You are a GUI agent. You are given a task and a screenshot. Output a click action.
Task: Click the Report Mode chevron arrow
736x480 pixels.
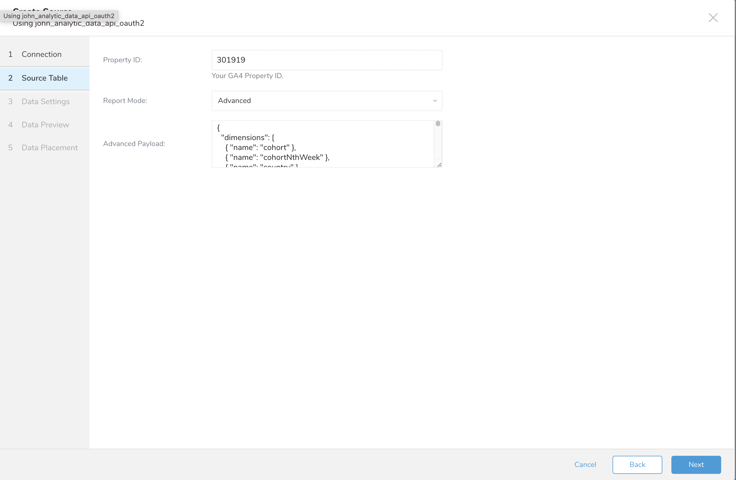coord(435,101)
